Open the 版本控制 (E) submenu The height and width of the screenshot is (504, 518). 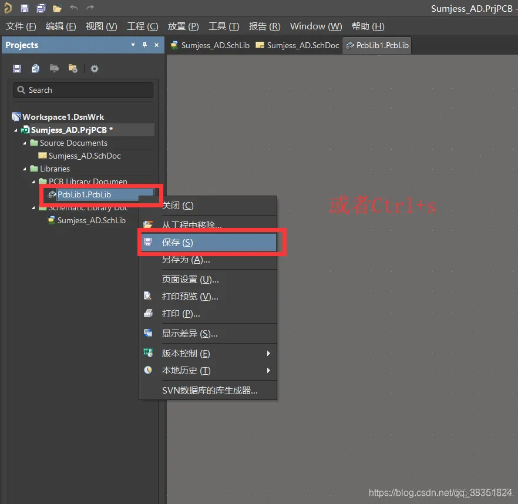tap(208, 353)
